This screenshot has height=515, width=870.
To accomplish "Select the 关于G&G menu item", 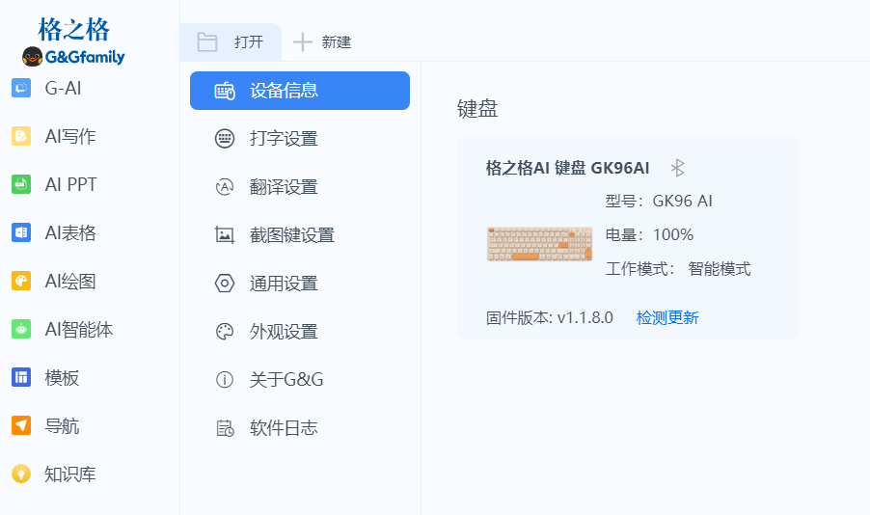I will [300, 380].
